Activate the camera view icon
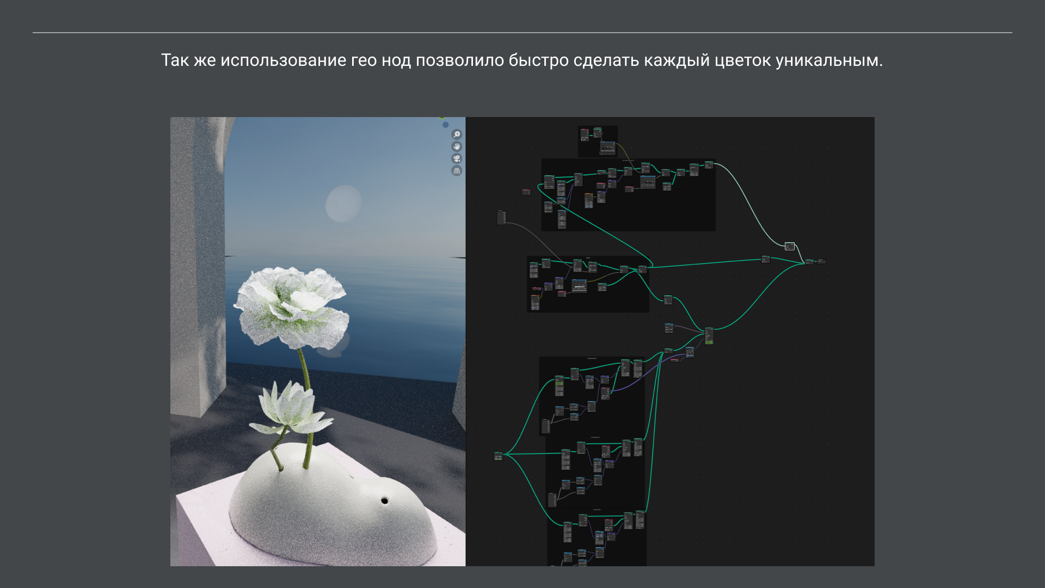The height and width of the screenshot is (588, 1045). point(457,158)
